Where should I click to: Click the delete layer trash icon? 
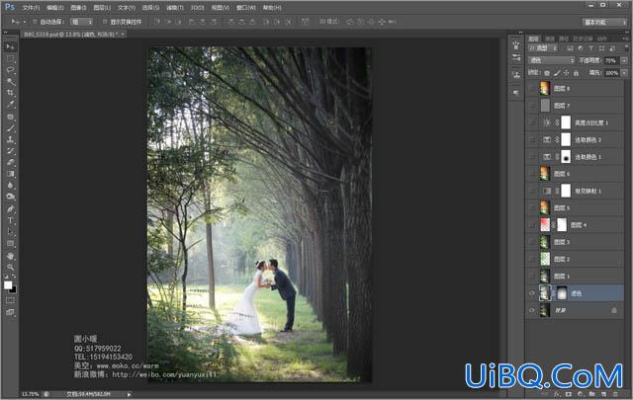pyautogui.click(x=615, y=393)
